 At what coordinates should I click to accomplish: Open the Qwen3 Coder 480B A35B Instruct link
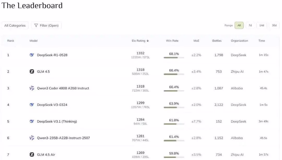click(x=63, y=88)
